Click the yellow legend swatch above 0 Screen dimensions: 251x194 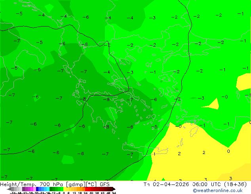[65, 189]
